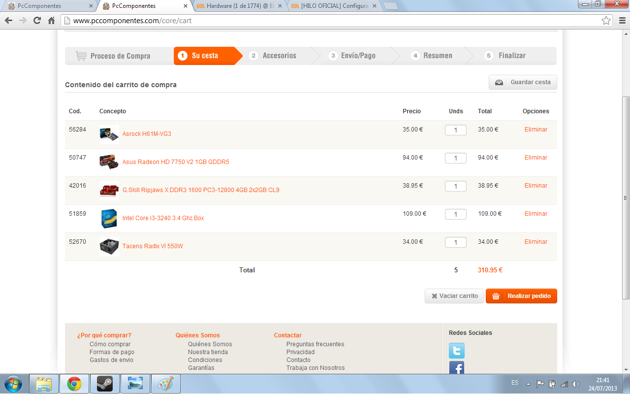Close the Hardware (1 de 1774) tab
This screenshot has width=630, height=394.
pos(279,6)
